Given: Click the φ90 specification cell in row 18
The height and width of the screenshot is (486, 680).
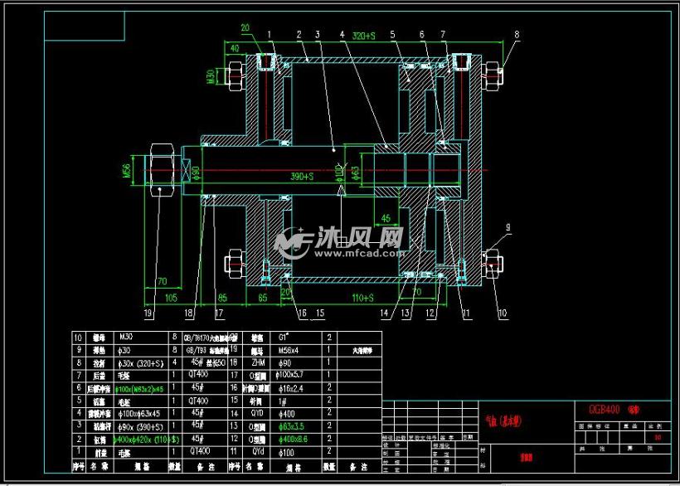Looking at the screenshot, I should (x=285, y=363).
